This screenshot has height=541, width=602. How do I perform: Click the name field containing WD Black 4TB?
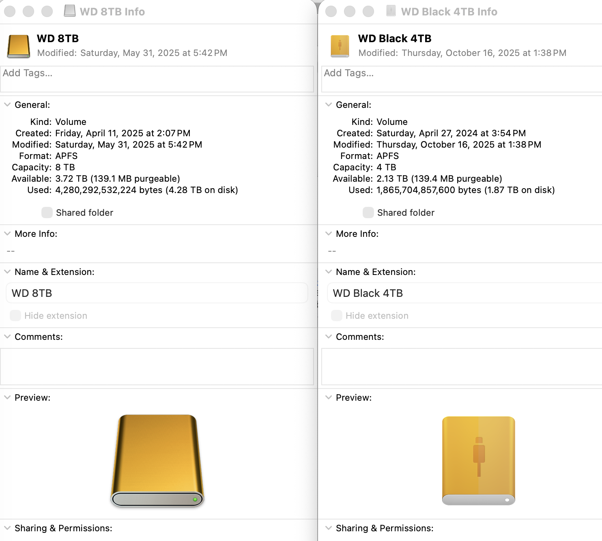[464, 293]
